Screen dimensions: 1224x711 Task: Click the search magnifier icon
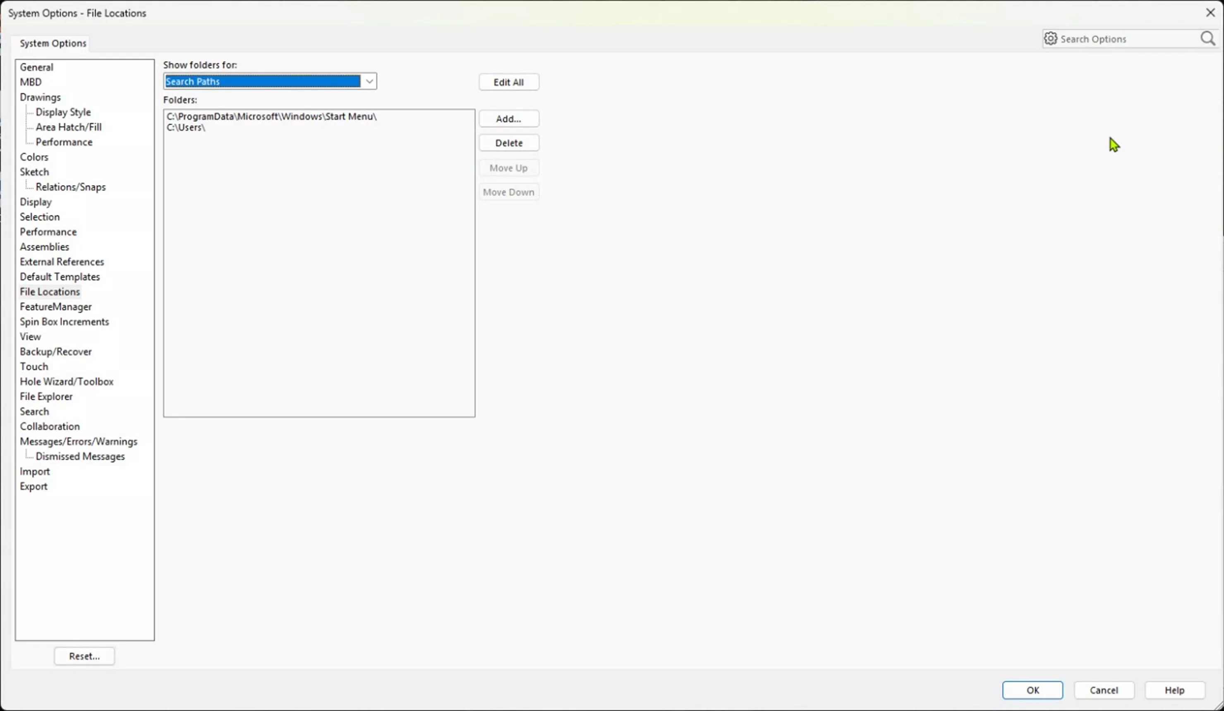tap(1207, 38)
